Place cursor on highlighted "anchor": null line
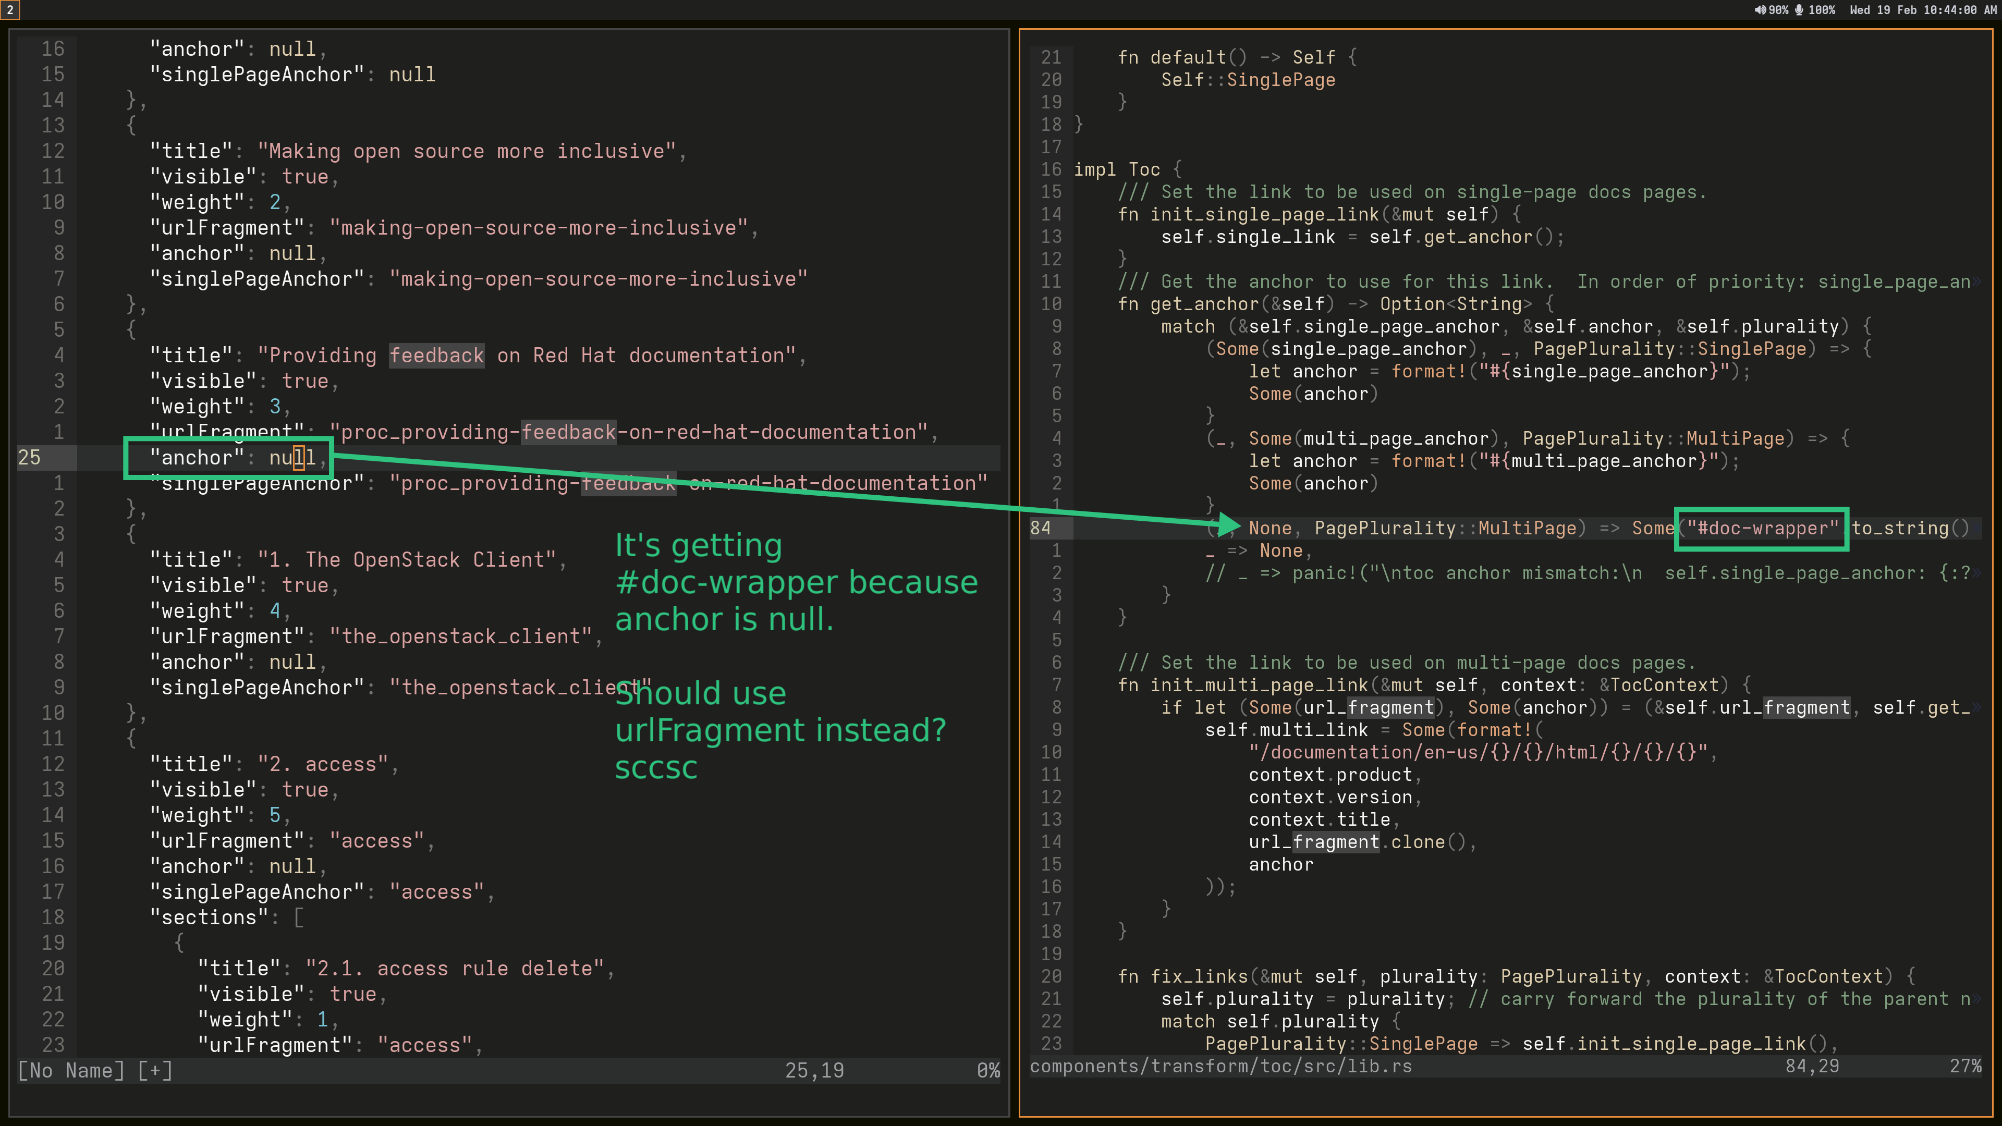2002x1126 pixels. (233, 458)
